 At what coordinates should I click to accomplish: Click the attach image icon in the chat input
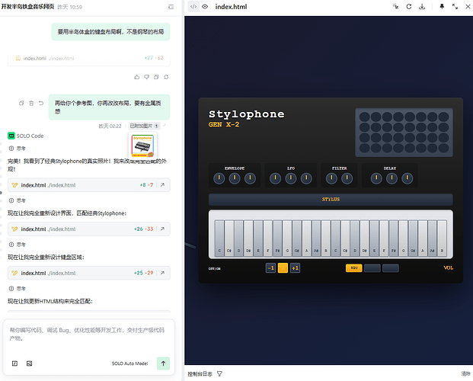(x=29, y=363)
